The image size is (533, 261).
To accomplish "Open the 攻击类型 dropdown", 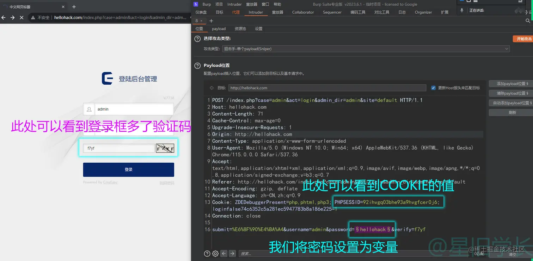I will point(366,49).
